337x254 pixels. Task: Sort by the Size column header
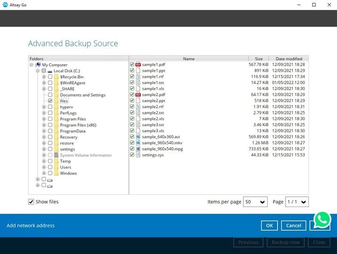(x=258, y=59)
